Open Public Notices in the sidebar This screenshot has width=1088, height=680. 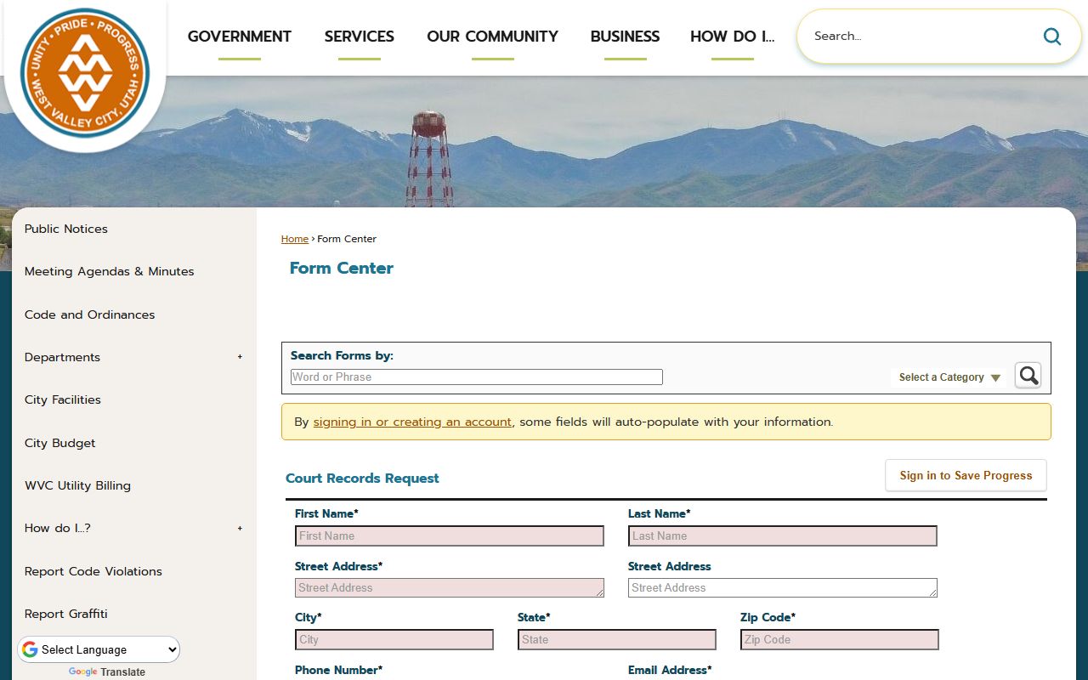point(66,229)
